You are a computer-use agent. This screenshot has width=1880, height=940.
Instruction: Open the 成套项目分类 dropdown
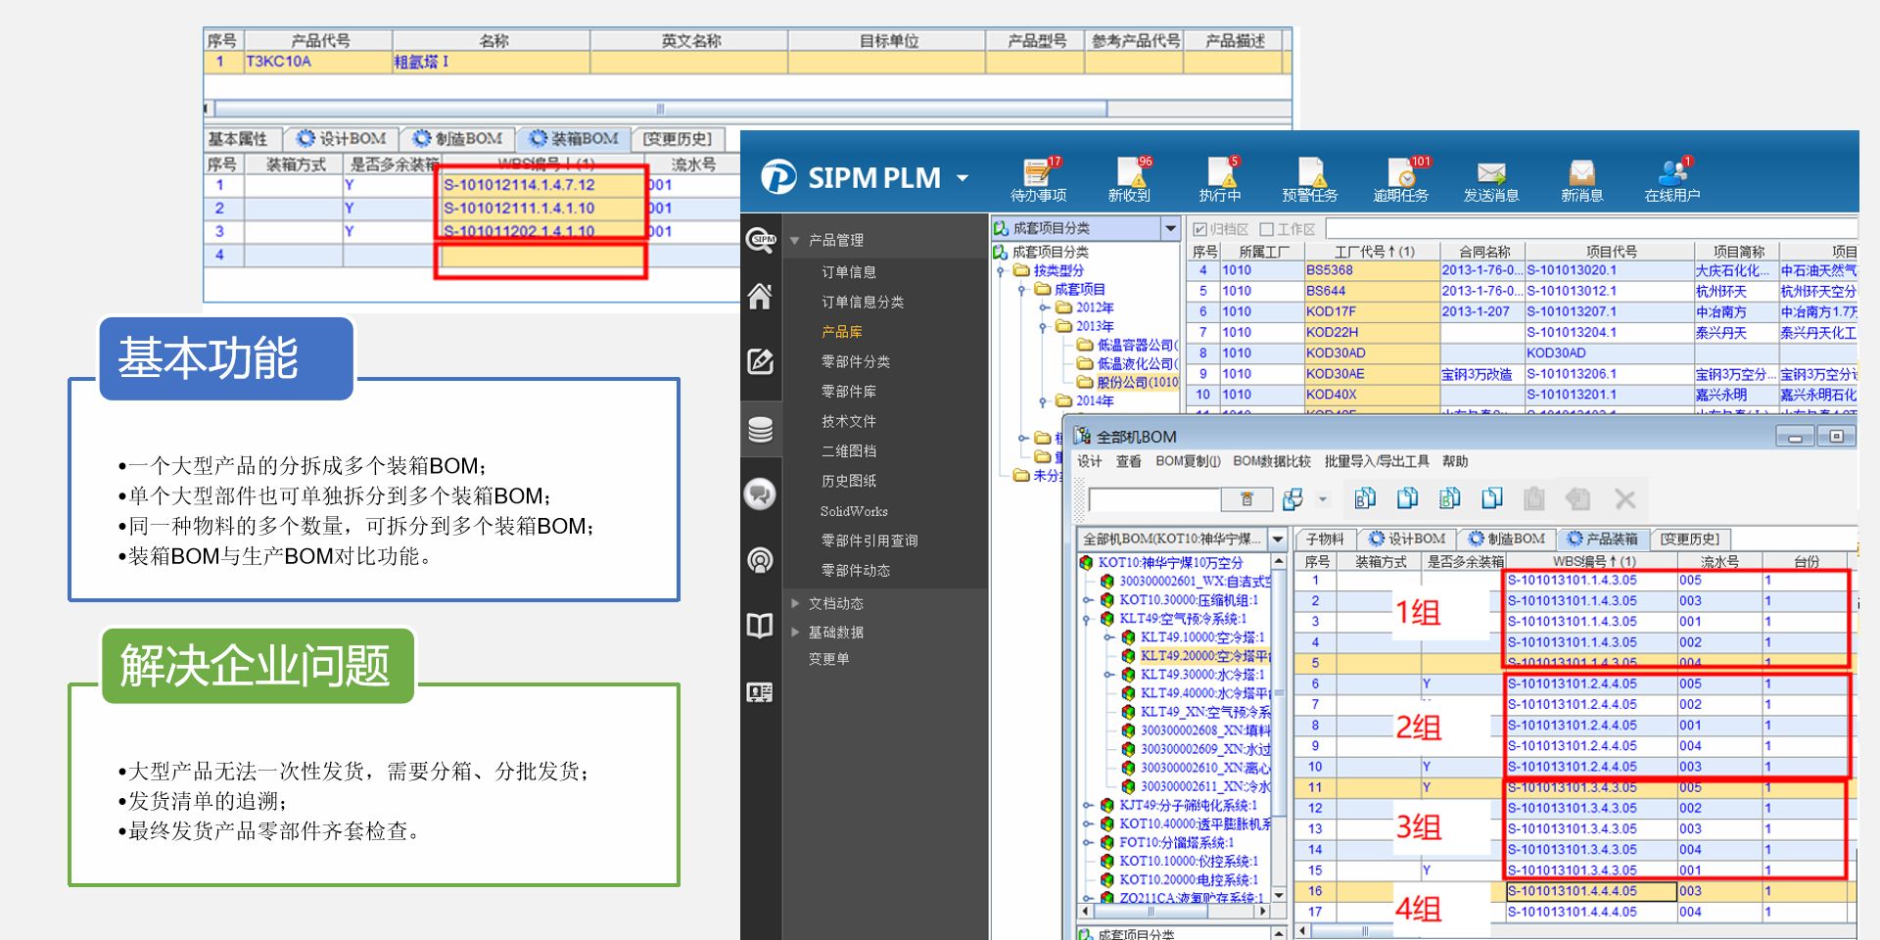pyautogui.click(x=1170, y=228)
